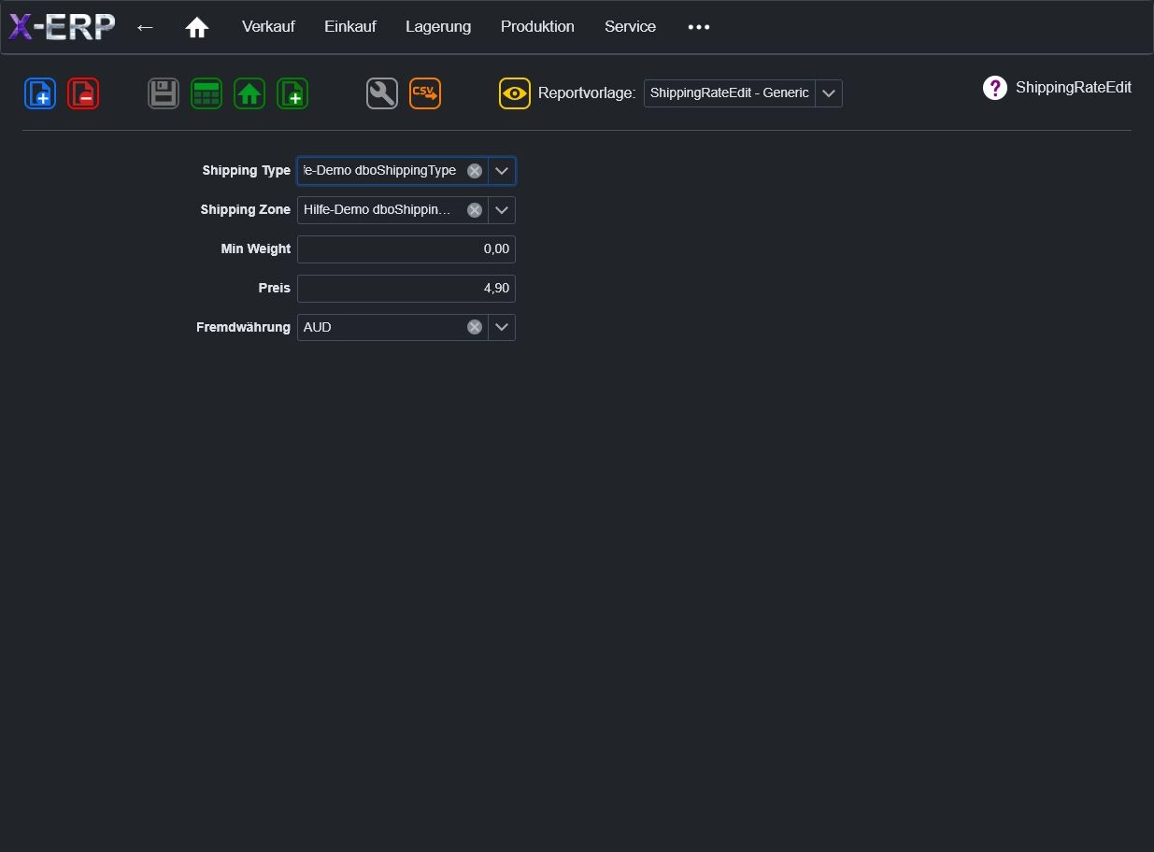
Task: Click the Reportvorlage label
Action: click(587, 93)
